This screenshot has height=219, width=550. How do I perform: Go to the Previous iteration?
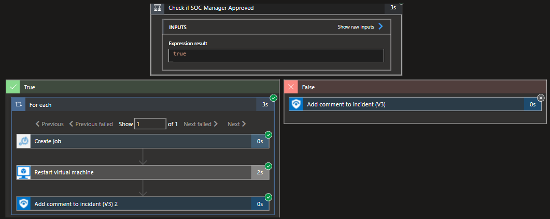tap(49, 124)
